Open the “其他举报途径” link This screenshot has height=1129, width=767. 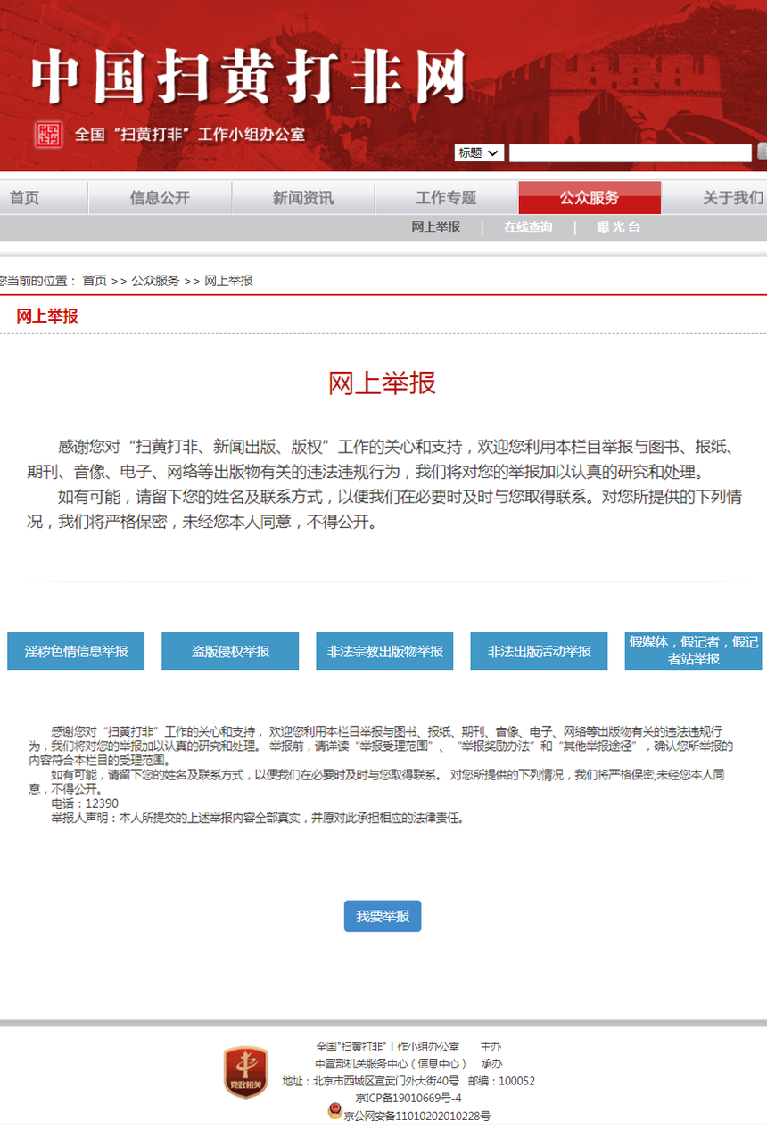pos(598,746)
